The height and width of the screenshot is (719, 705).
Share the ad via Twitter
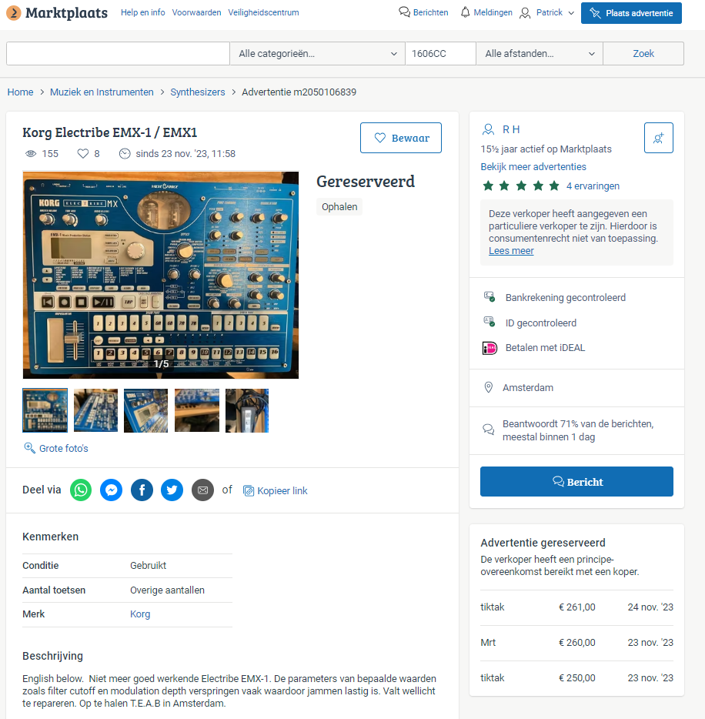(172, 490)
